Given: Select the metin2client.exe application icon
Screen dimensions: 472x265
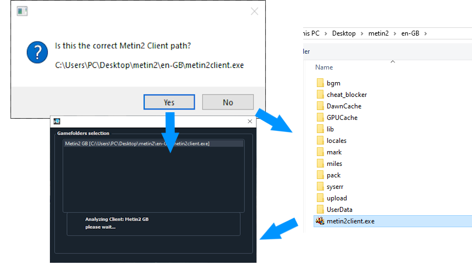Looking at the screenshot, I should [x=320, y=221].
